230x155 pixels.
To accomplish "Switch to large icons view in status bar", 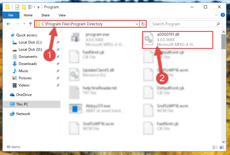I will 222,147.
